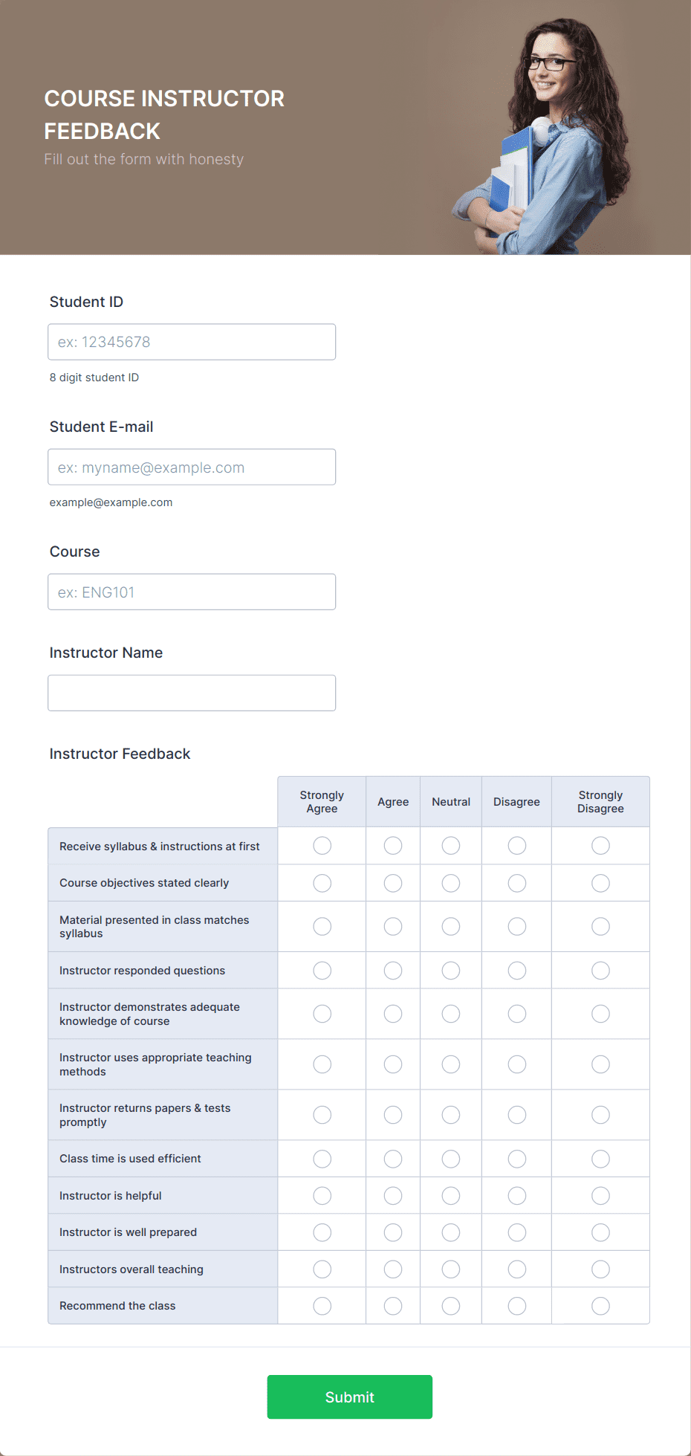Screen dimensions: 691x1456
Task: Select Strongly Agree for recommending the class
Action: pos(321,1305)
